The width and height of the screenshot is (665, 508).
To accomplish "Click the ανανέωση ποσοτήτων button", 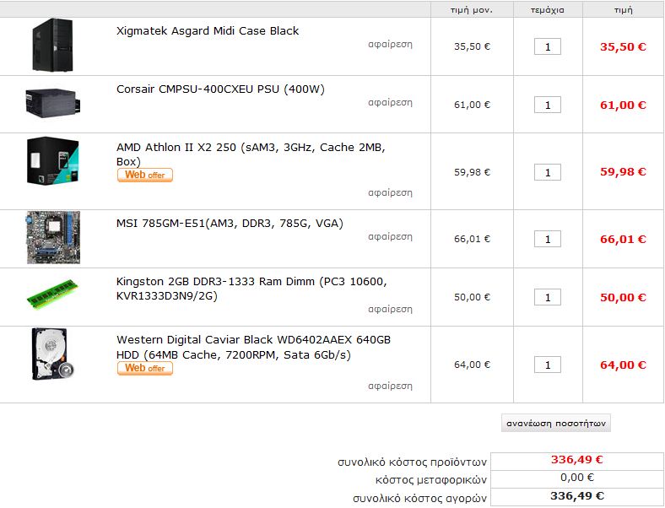I will [556, 423].
